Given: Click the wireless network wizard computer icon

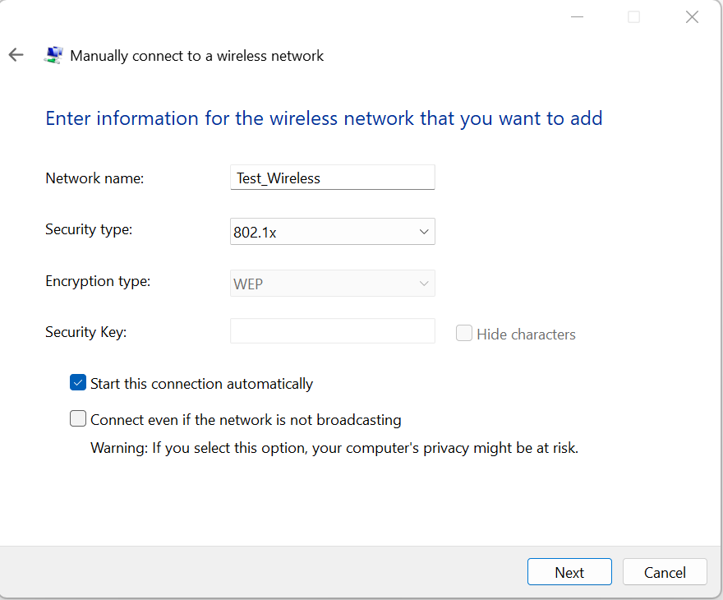Looking at the screenshot, I should 53,55.
